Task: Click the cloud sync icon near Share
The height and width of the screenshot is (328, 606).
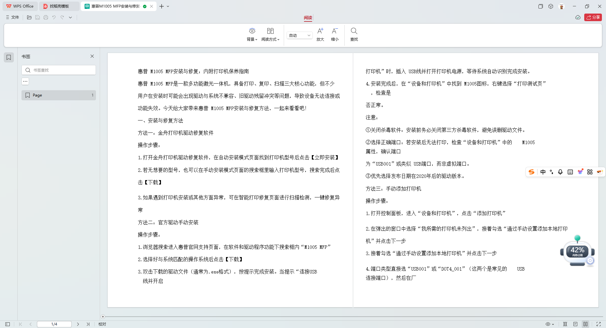Action: point(578,17)
